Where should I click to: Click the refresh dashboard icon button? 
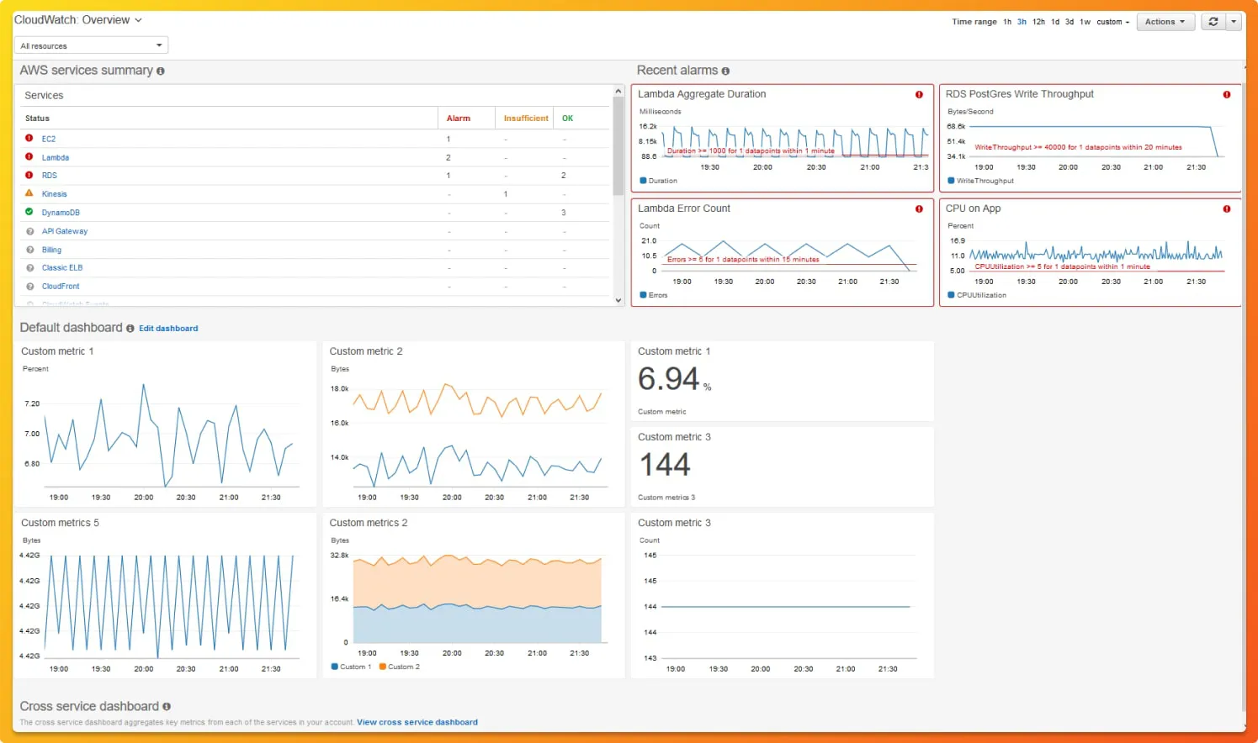[1213, 22]
